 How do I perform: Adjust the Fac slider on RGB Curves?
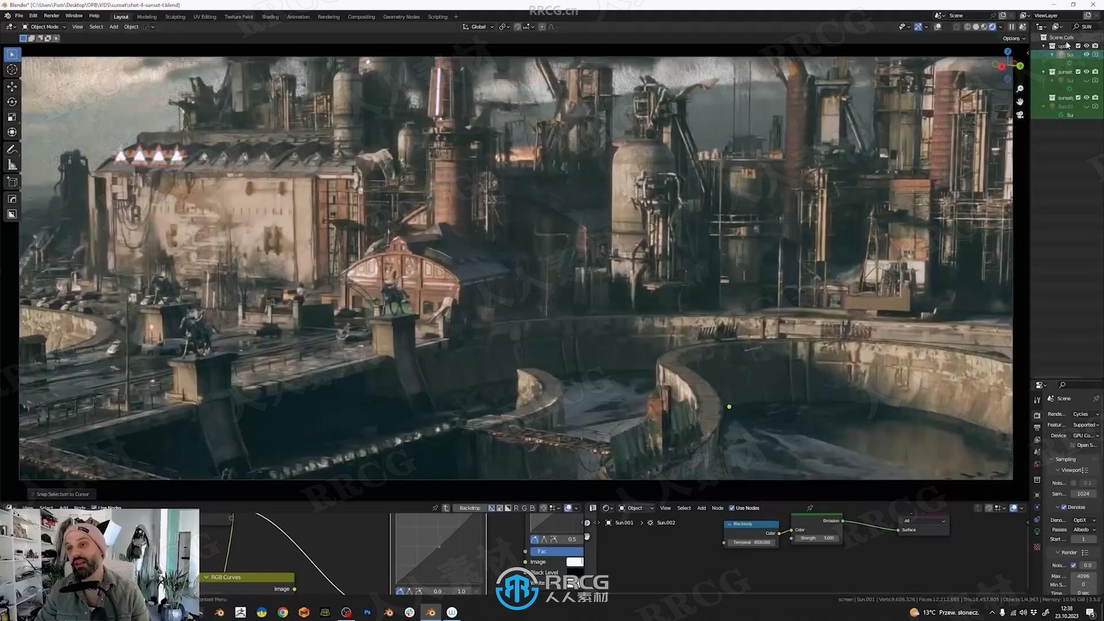557,551
